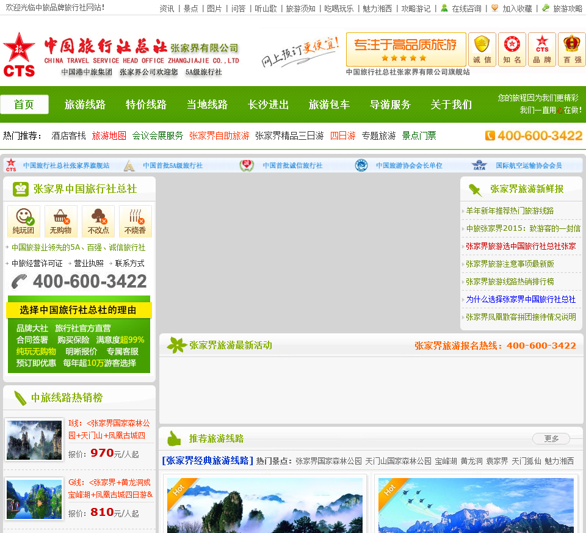Image resolution: width=586 pixels, height=533 pixels.
Task: Click the thumbs-up icon beside 推荐旅游线路
Action: (x=174, y=438)
